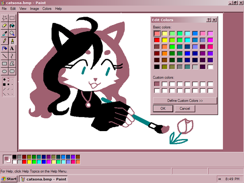This screenshot has width=244, height=183.
Task: Choose white in the bottom palette
Action: 15,162
